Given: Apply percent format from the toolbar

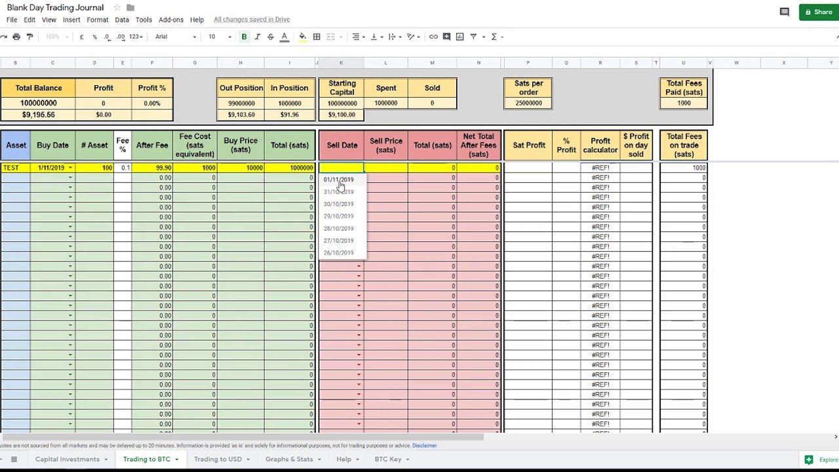Looking at the screenshot, I should [x=94, y=37].
